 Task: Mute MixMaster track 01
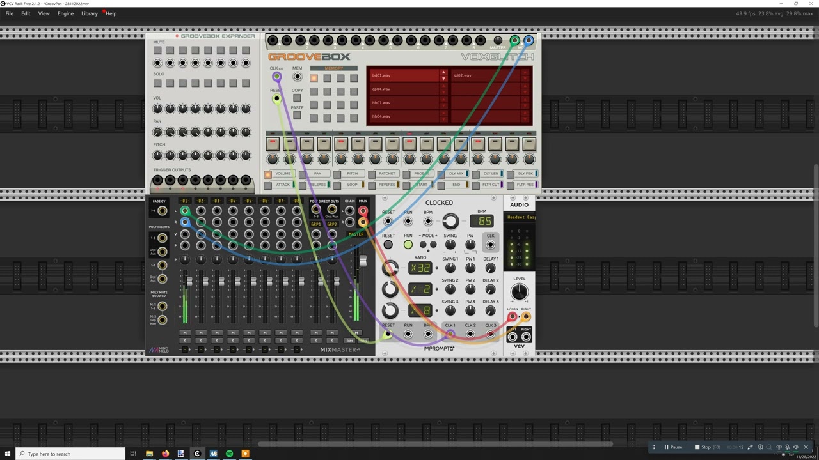pos(185,333)
